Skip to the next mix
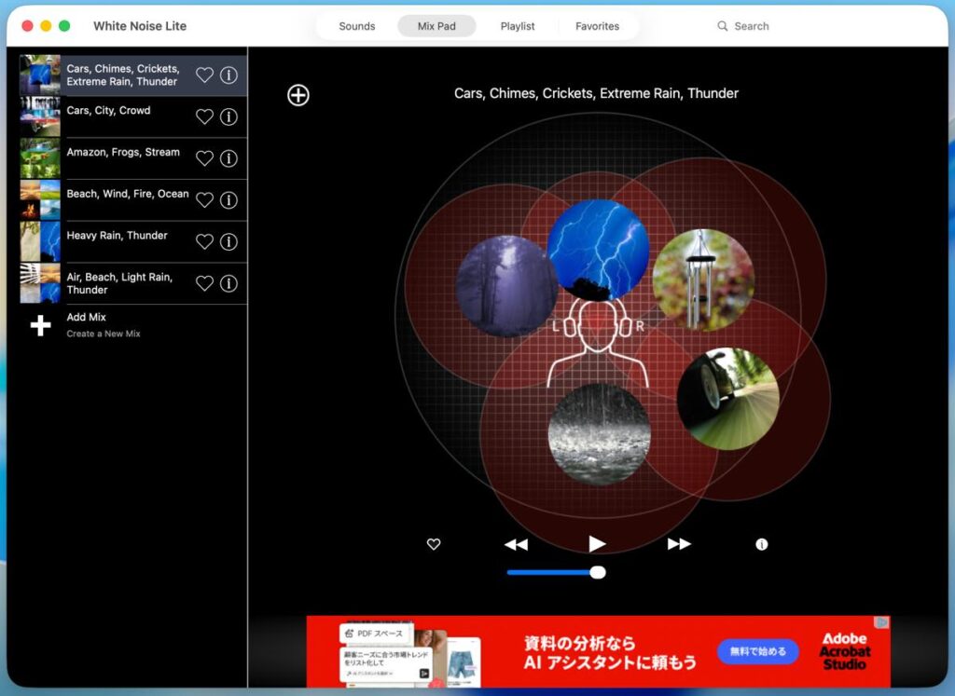Image resolution: width=955 pixels, height=696 pixels. (x=679, y=544)
